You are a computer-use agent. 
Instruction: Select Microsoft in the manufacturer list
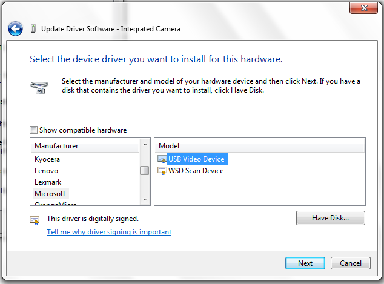50,194
